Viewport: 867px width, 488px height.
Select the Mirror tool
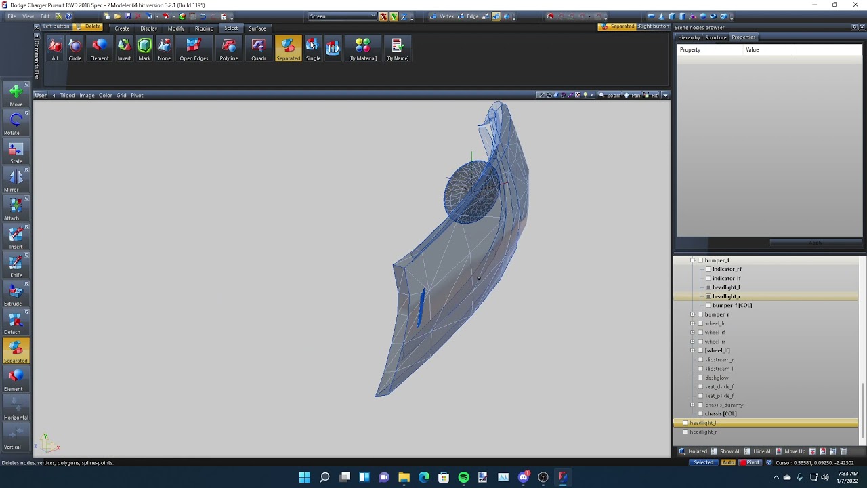[x=16, y=180]
